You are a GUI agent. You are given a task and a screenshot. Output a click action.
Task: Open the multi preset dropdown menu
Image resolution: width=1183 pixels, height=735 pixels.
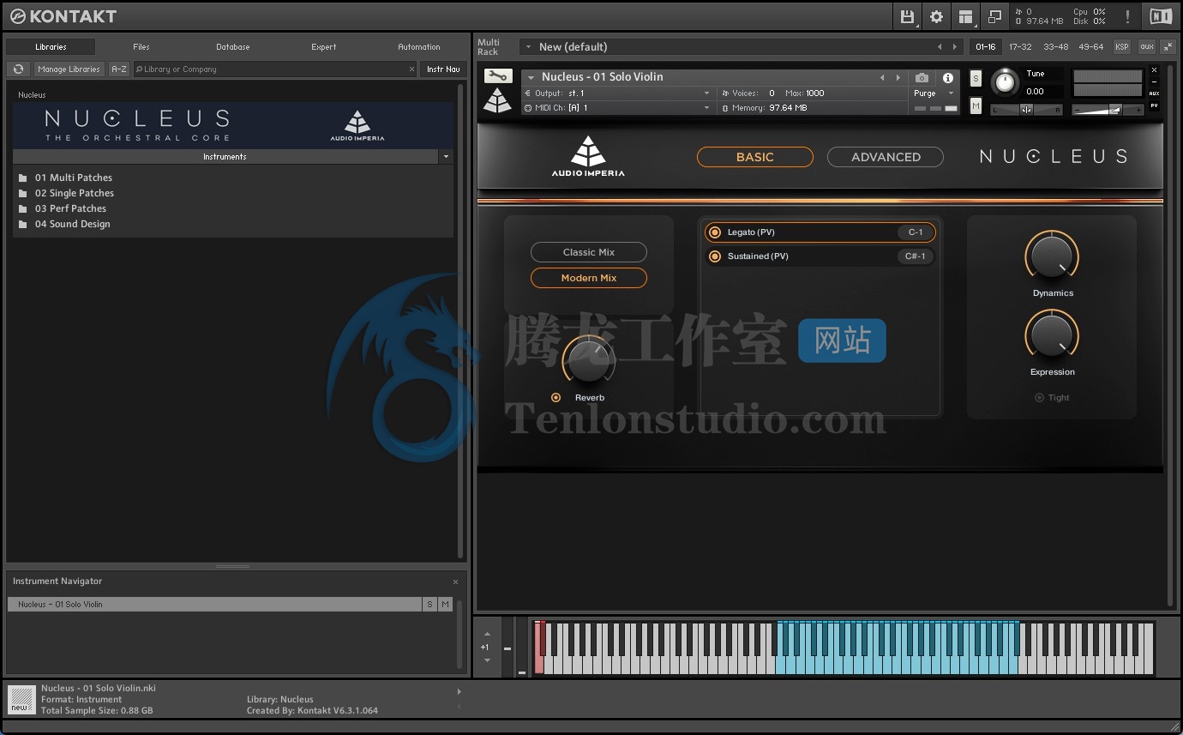coord(529,47)
